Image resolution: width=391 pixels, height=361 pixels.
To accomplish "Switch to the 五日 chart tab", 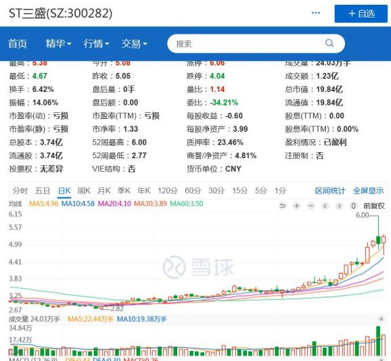I will click(43, 191).
